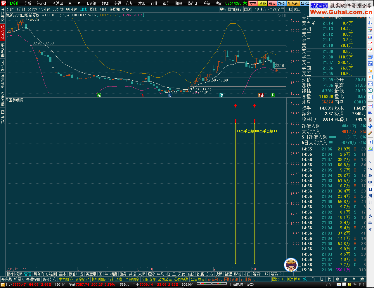
Task: Click the up triangle navigation arrow in menu bar
Action: (x=70, y=3)
